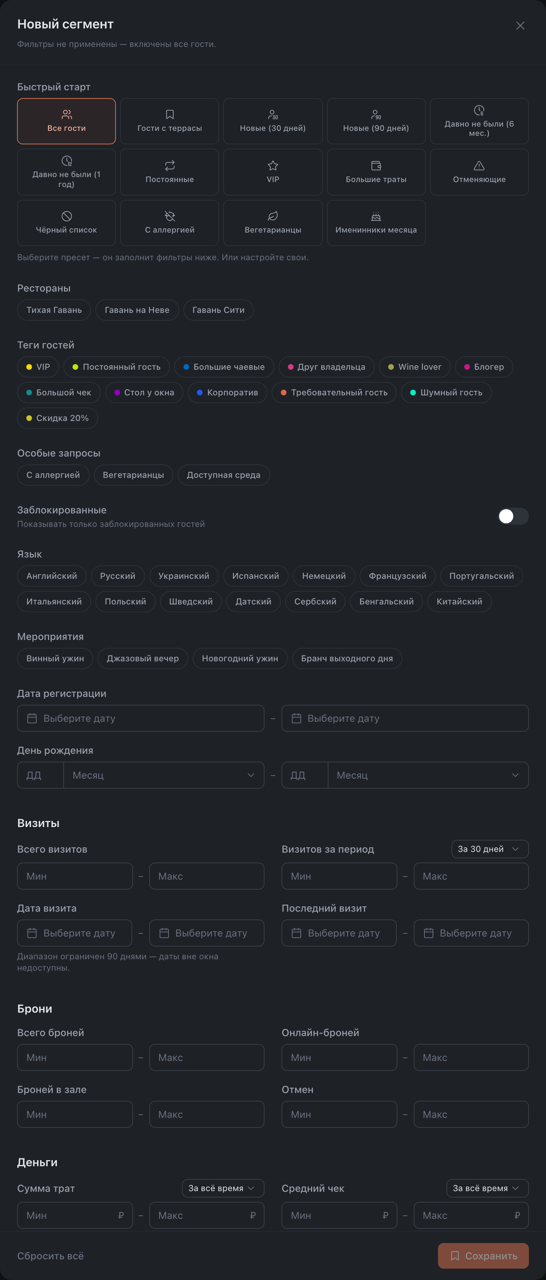Select the 'Требовательный гость' guest tag
The width and height of the screenshot is (546, 1280).
334,393
